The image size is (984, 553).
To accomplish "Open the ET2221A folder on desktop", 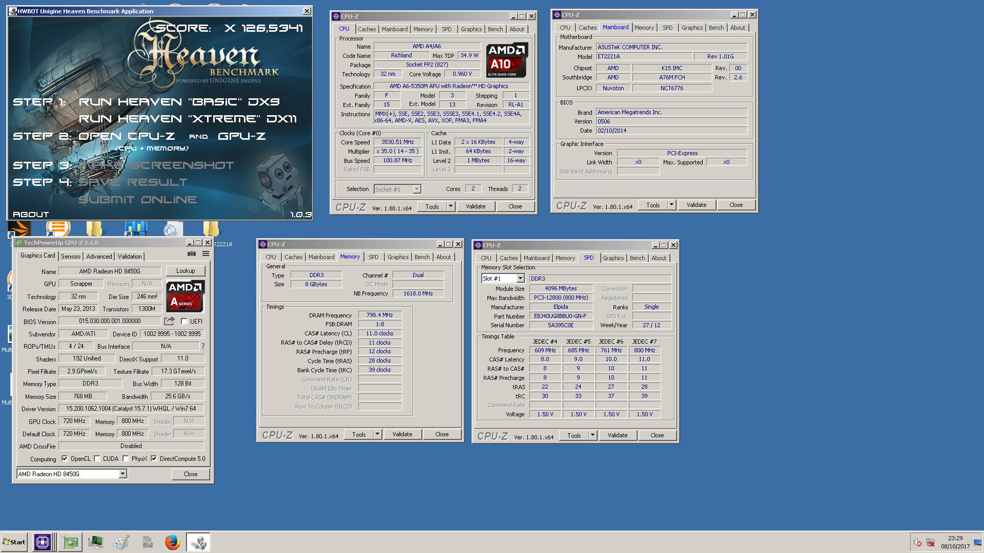I will (x=211, y=228).
